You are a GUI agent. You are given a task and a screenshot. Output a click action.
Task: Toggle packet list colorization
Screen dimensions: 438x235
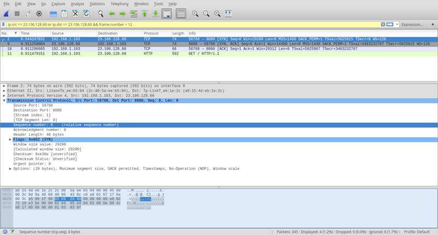(181, 13)
